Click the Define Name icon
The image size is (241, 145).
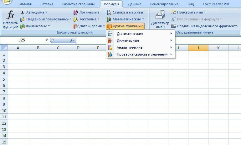pyautogui.click(x=173, y=12)
